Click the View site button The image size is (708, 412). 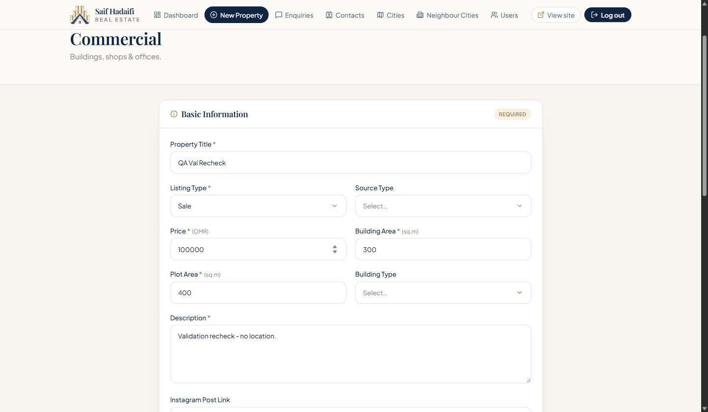tap(556, 15)
